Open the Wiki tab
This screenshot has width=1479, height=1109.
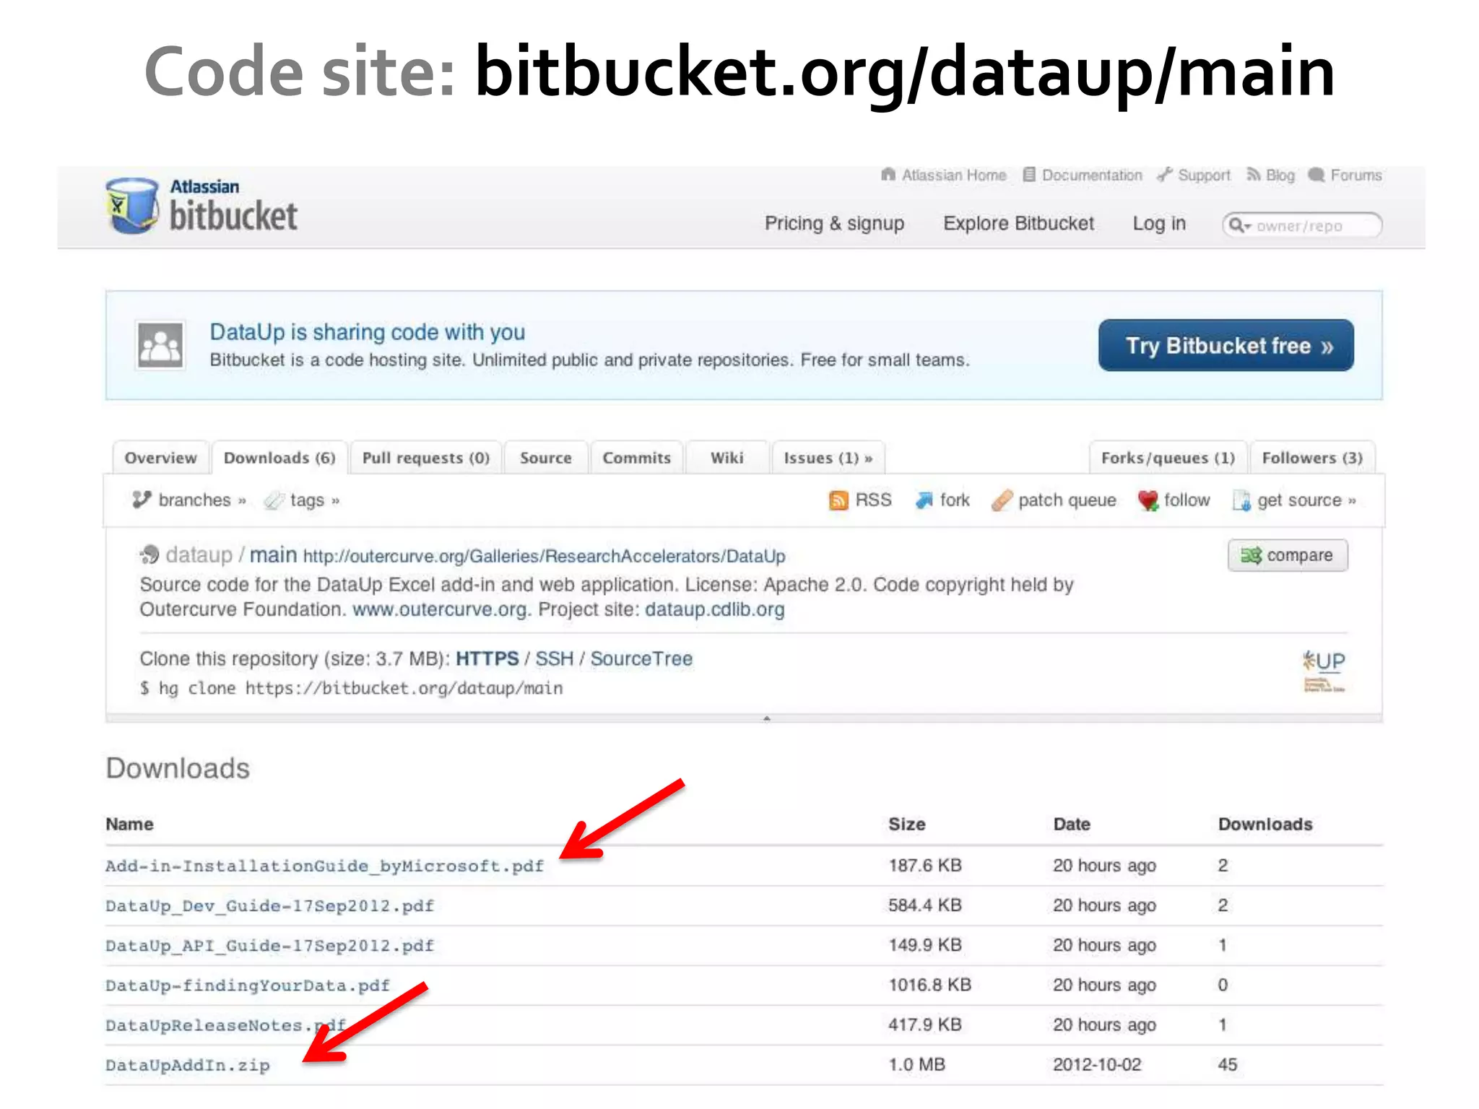[x=727, y=458]
